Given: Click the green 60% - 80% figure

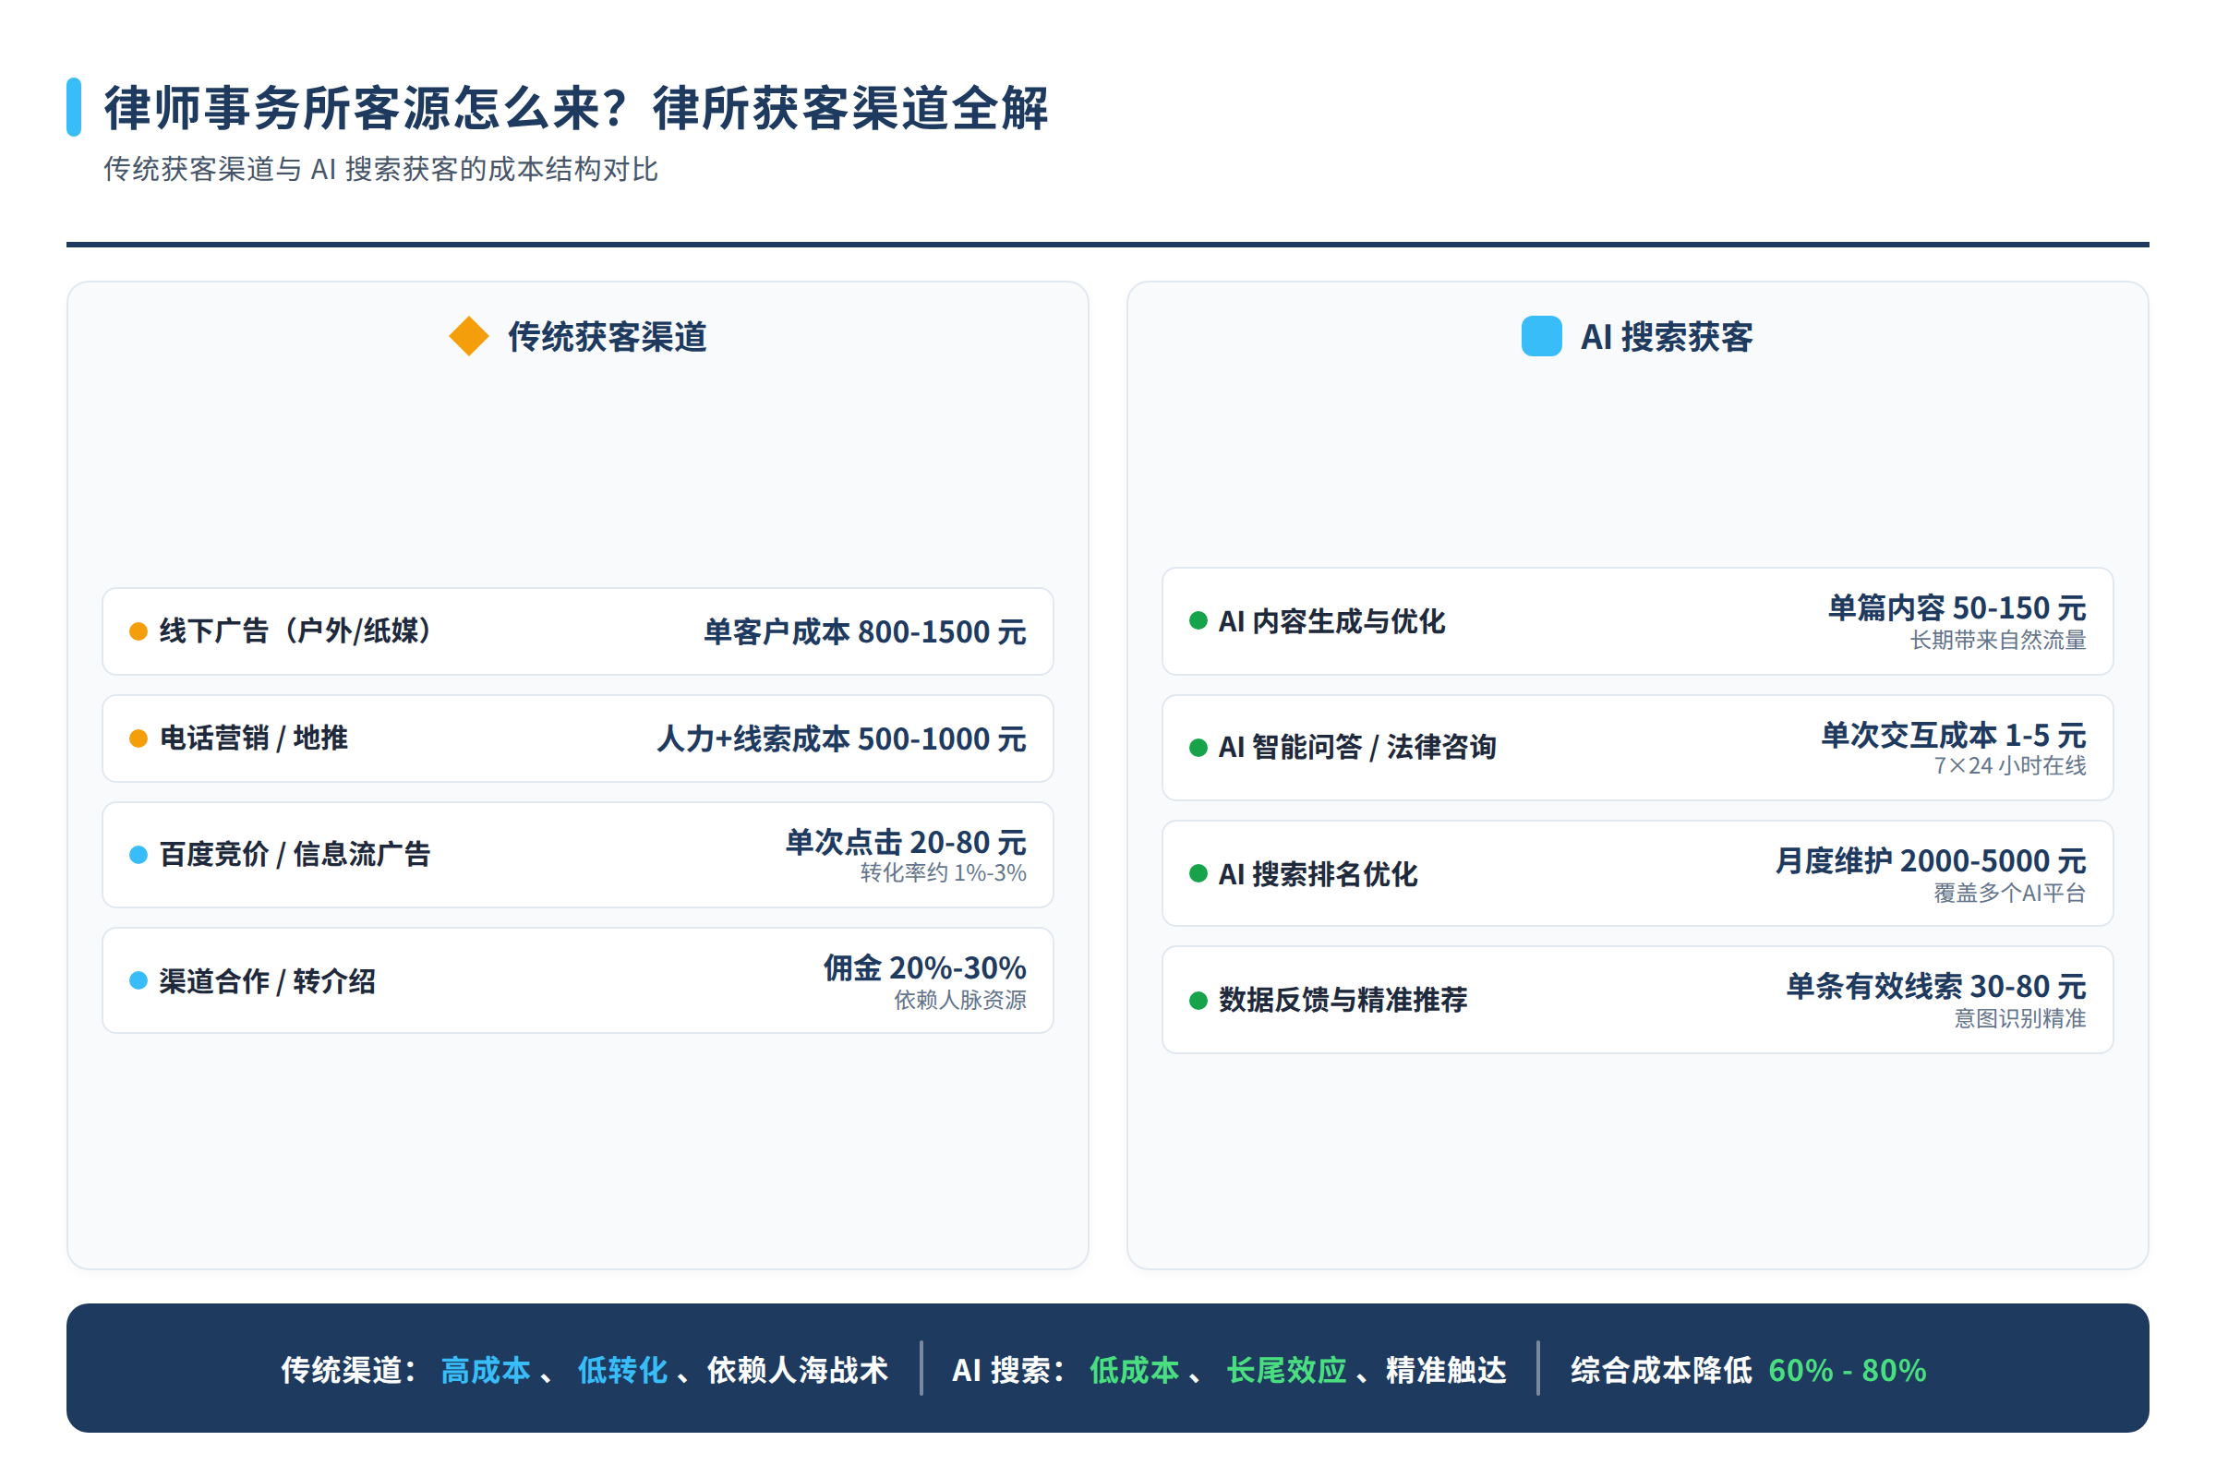Looking at the screenshot, I should [1848, 1370].
